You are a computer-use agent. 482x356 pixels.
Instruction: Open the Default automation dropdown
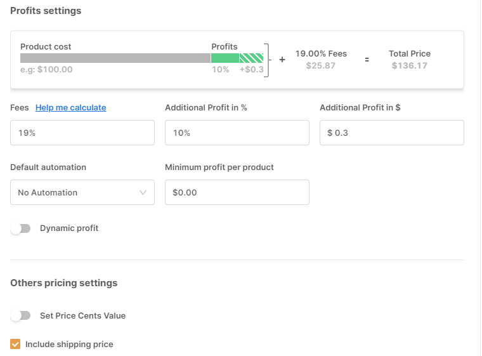point(82,192)
